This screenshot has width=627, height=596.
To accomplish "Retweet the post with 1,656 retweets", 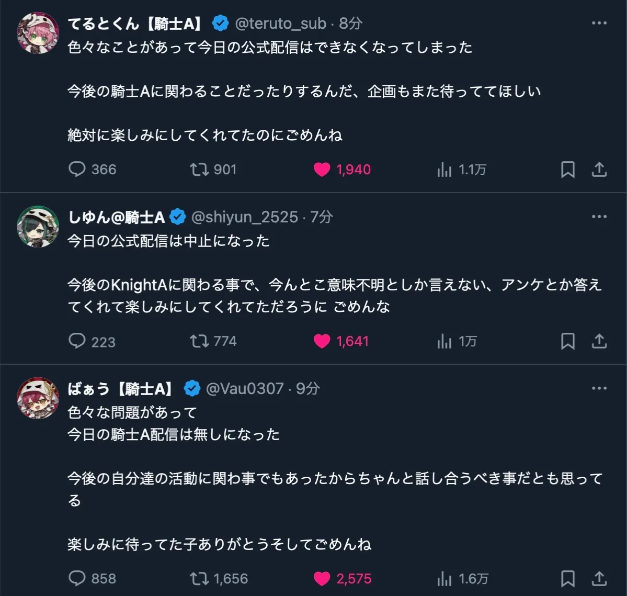I will [199, 578].
